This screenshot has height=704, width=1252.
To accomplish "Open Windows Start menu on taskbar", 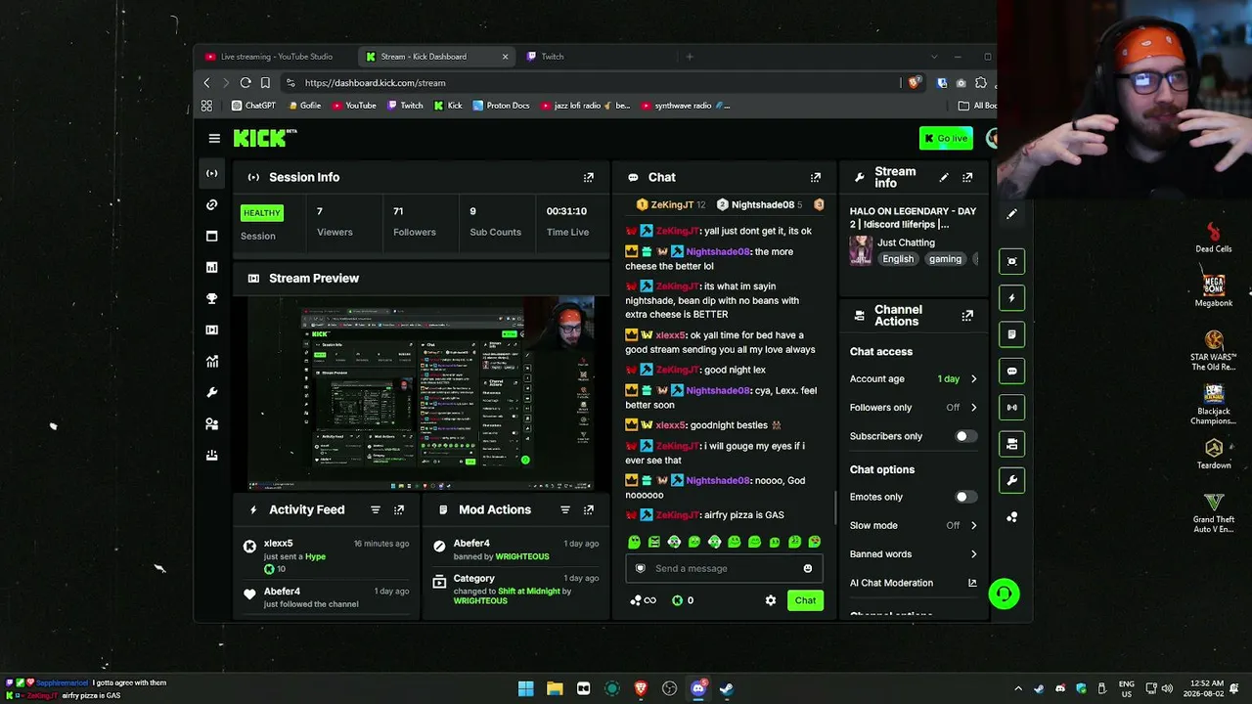I will [x=526, y=688].
